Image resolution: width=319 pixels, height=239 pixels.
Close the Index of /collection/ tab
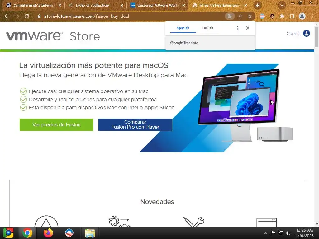click(122, 6)
